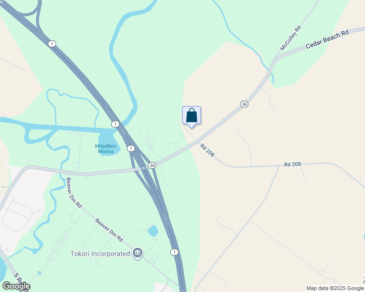Click the Route 36 shield near Cedar Beach Rd
This screenshot has width=365, height=292.
244,104
